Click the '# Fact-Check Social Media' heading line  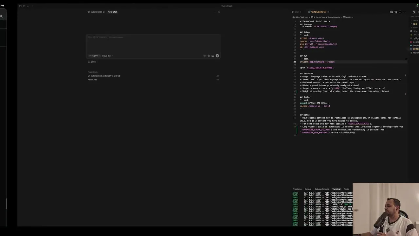[x=315, y=21]
